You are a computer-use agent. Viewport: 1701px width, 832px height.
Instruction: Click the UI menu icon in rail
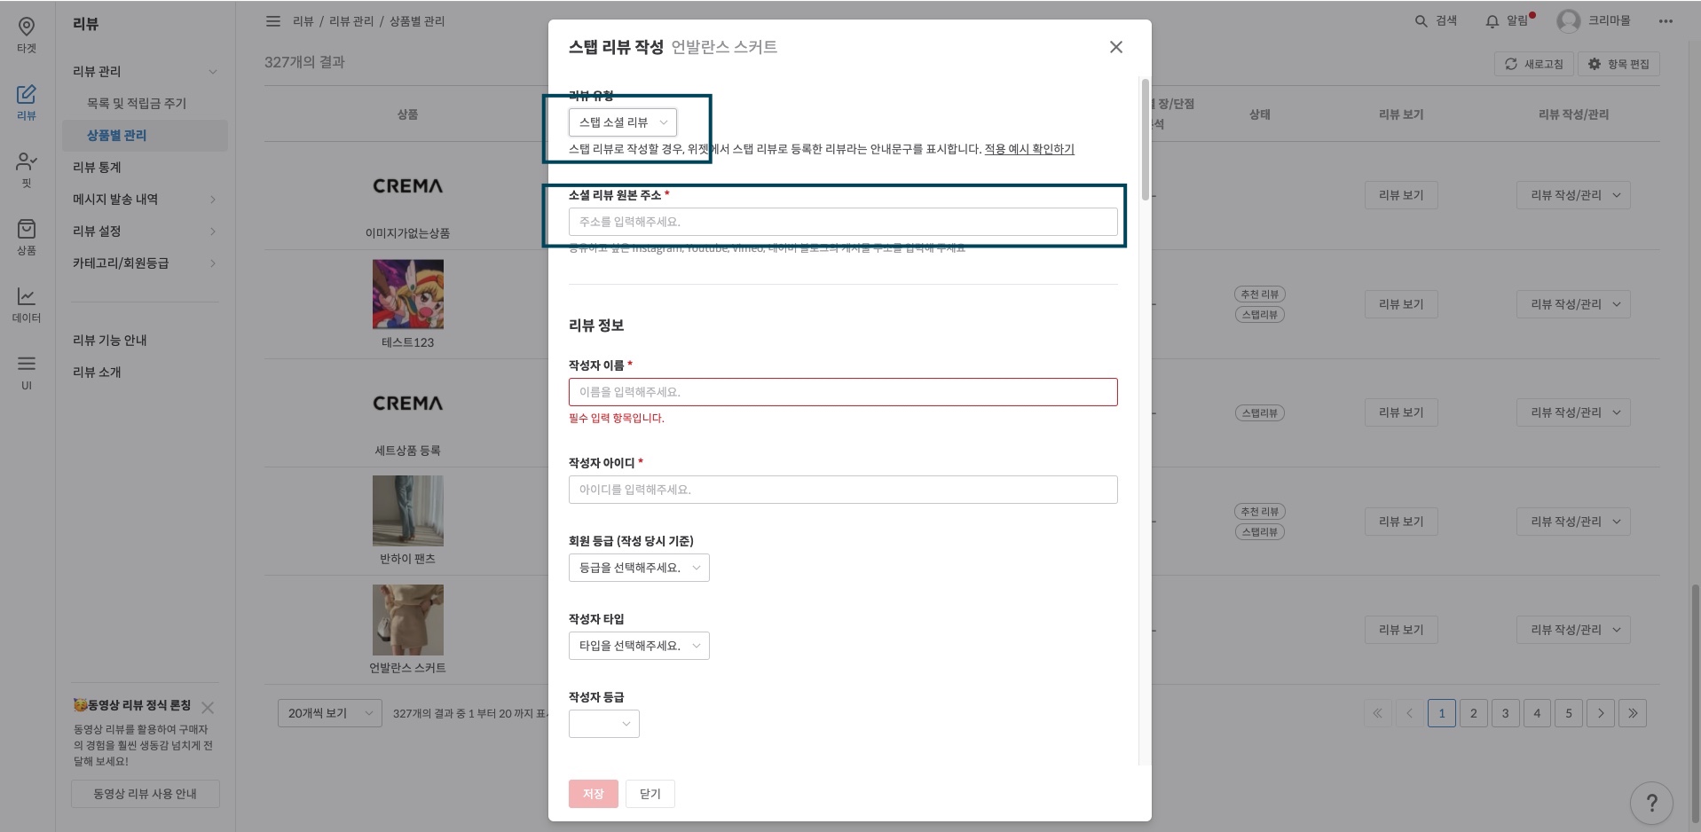point(27,372)
